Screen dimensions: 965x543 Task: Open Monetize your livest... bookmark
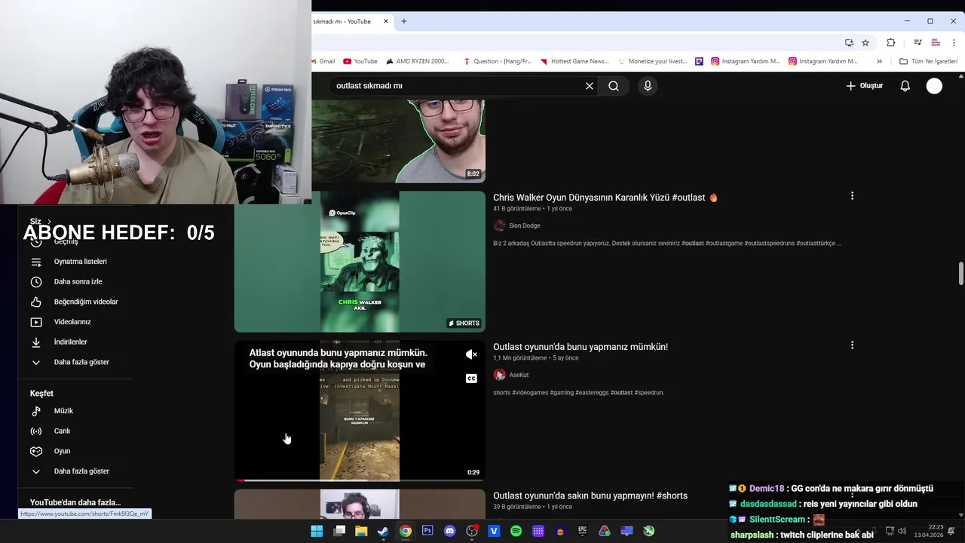point(653,61)
